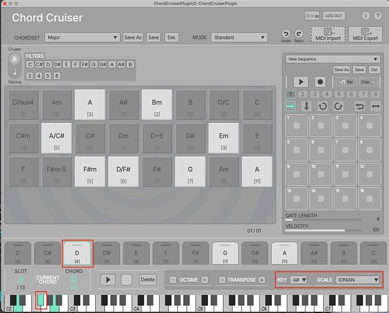Screen dimensions: 389x313
Task: Toggle the 5 notes filter
Action: (48, 76)
